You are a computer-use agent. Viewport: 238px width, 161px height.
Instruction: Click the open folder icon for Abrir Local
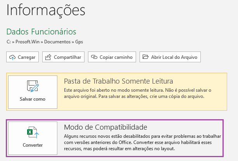[x=145, y=57]
